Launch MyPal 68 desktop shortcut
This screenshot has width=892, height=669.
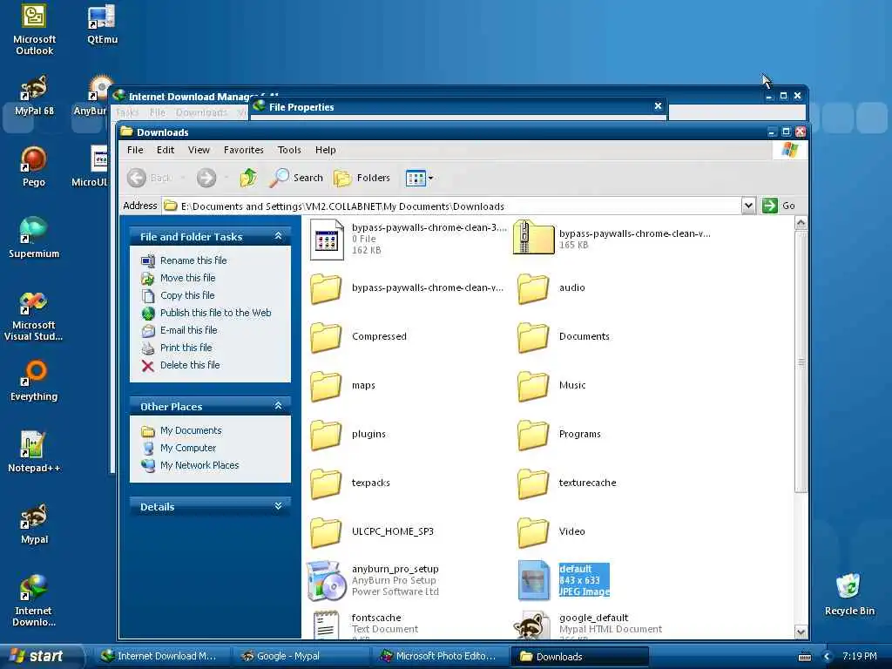pos(34,96)
